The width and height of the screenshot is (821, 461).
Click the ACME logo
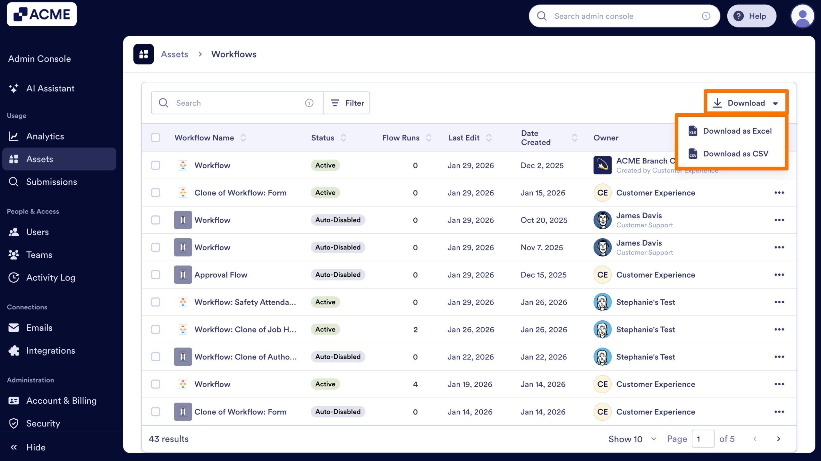tap(42, 14)
